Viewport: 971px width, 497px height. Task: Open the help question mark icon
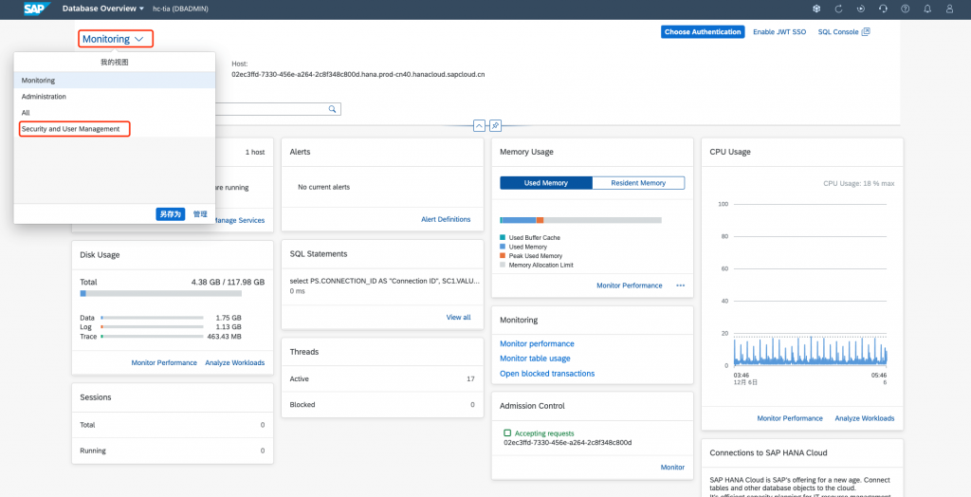coord(906,9)
